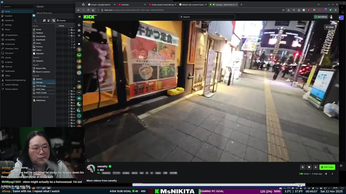Open the list all tabs dropdown
Image resolution: width=346 pixels, height=194 pixels.
318,5
